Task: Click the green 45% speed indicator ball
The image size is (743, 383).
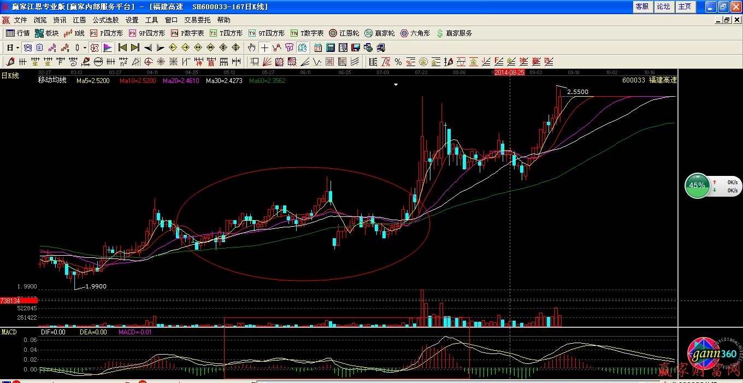Action: (697, 185)
